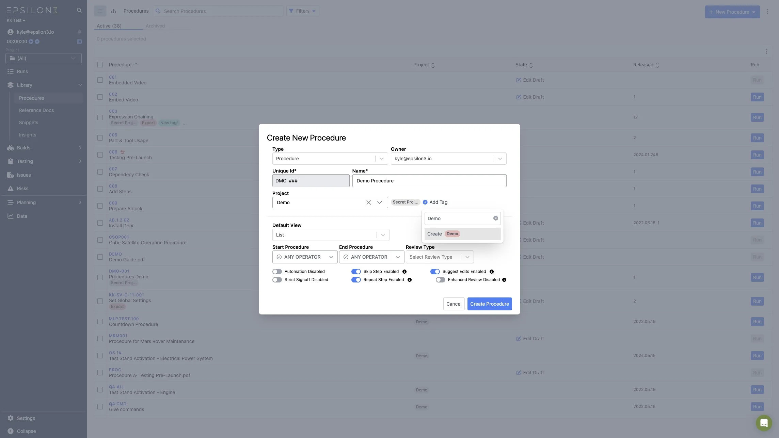Show info for Suggest Edits Enabled
The image size is (779, 438).
coord(492,272)
